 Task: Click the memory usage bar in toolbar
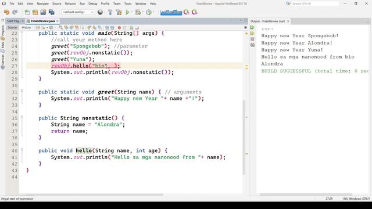171,12
